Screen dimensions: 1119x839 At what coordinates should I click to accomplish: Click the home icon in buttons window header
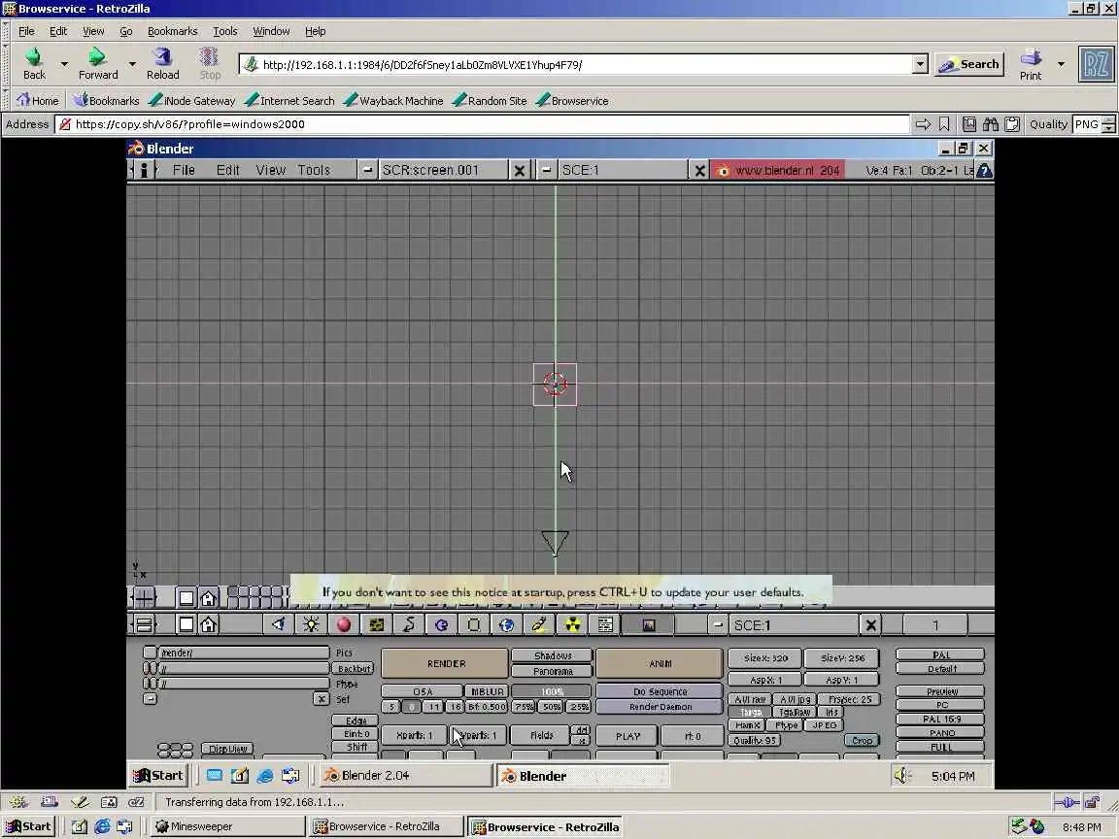209,625
